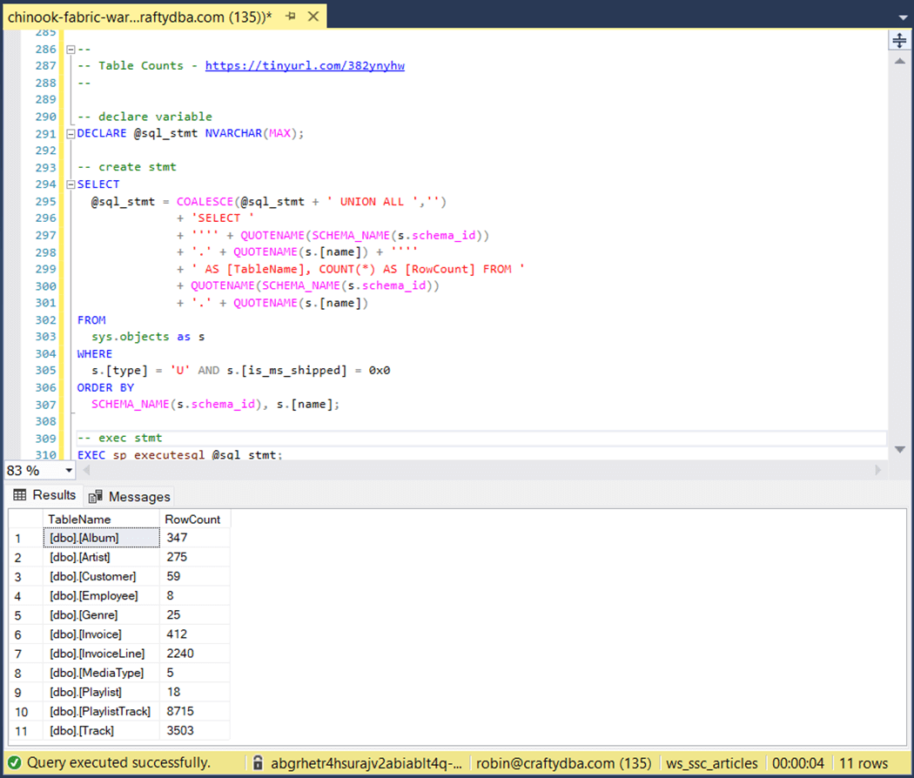914x778 pixels.
Task: Click the horizontal scrollbar right arrow
Action: coord(877,470)
